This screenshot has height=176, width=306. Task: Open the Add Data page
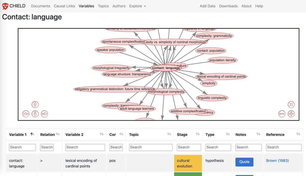(x=207, y=6)
